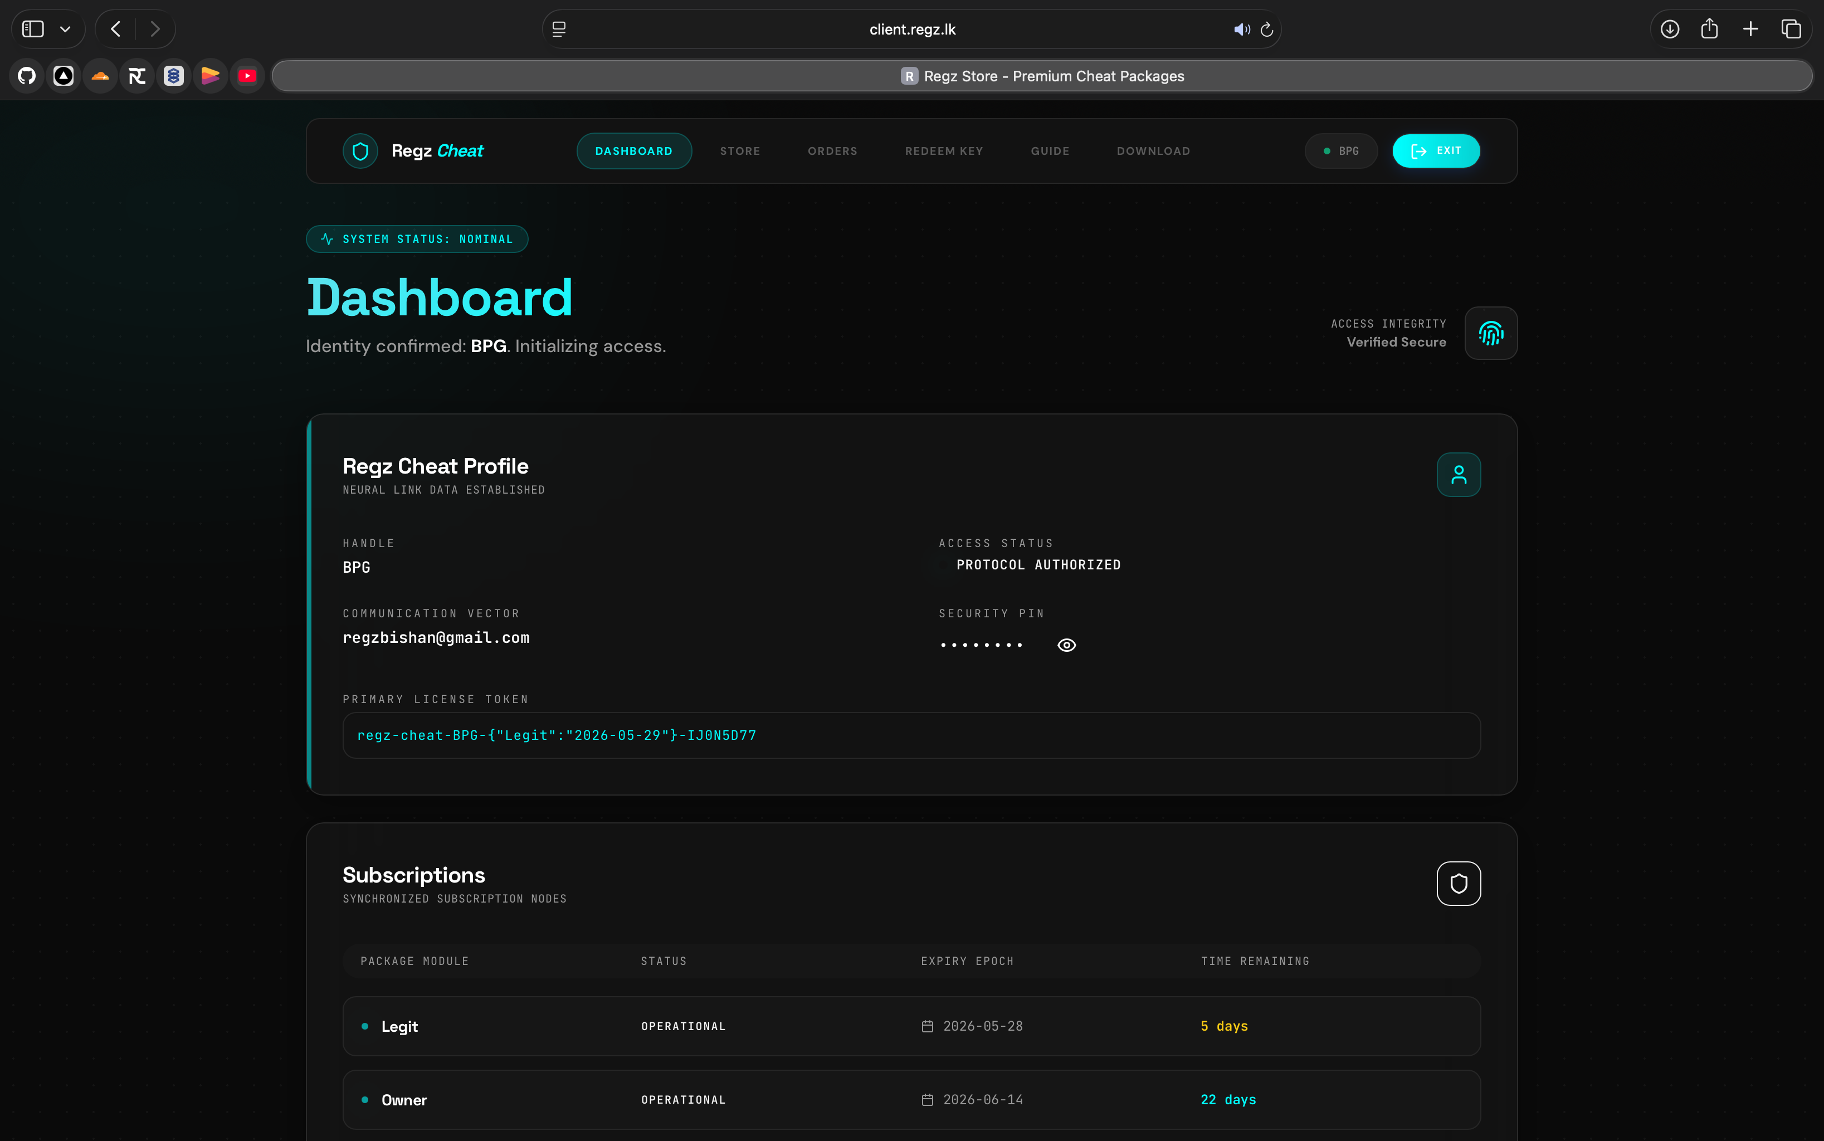Go to Redeem Key
Screen dimensions: 1824x1141
[x=944, y=151]
